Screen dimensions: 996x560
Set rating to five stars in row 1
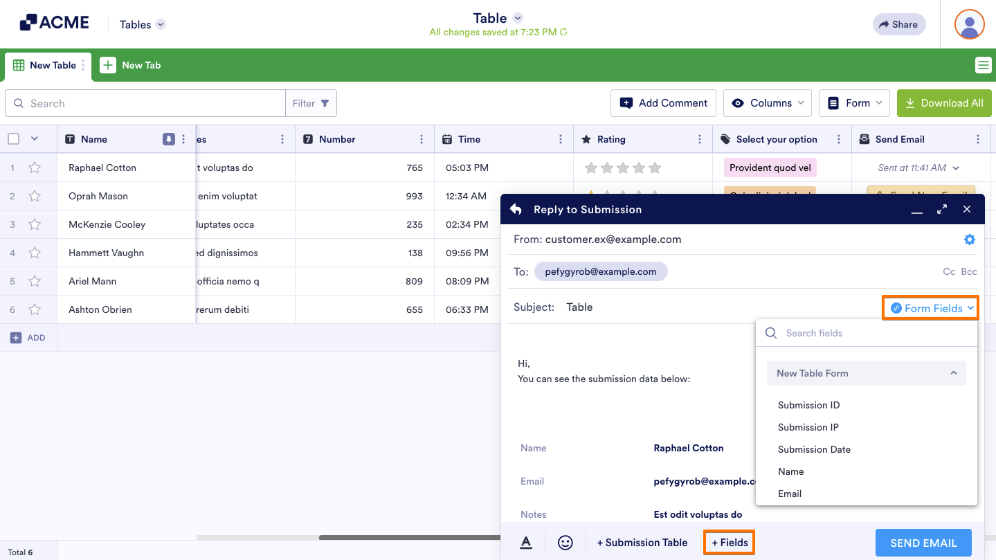[655, 168]
